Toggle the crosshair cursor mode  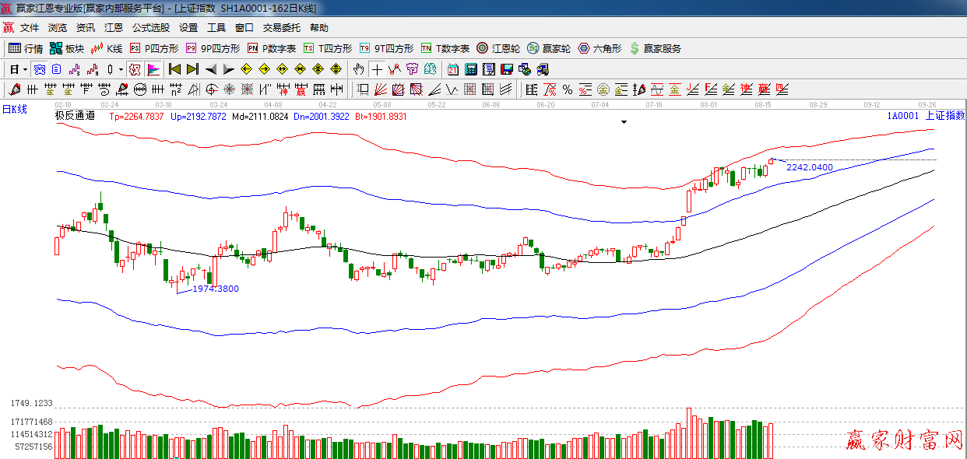point(377,69)
